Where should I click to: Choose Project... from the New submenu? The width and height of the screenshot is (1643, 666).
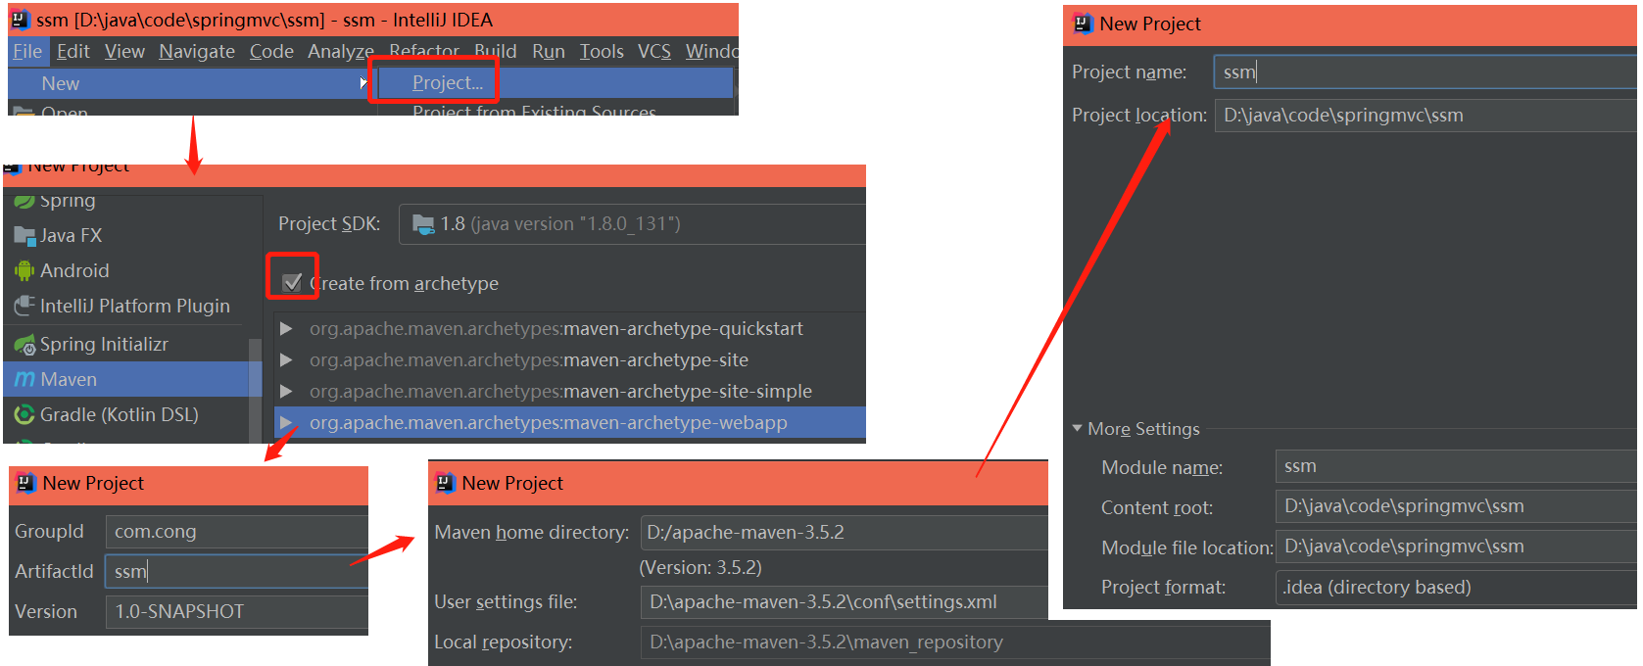point(448,83)
